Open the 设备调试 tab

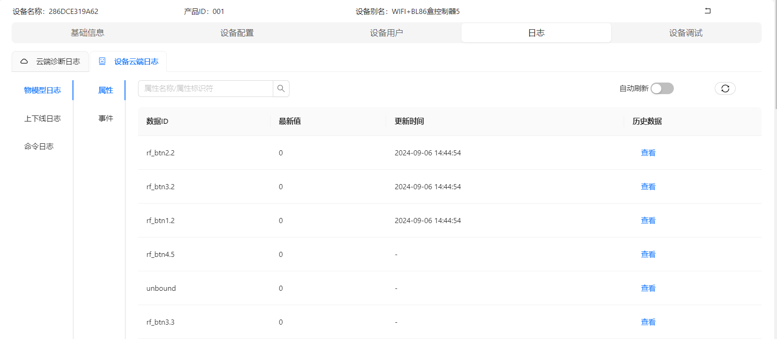click(685, 33)
